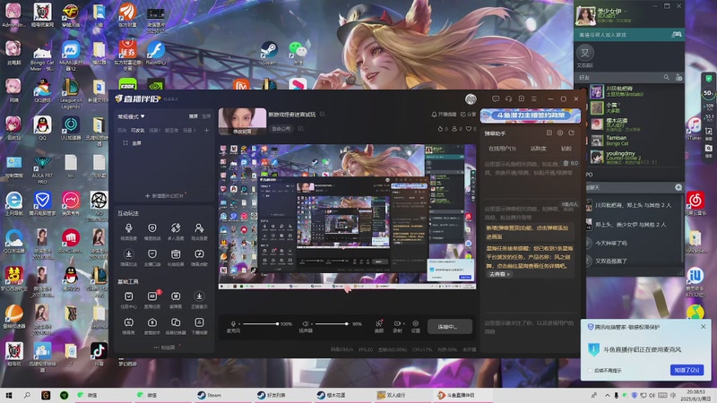Click add image source button with plus
Image resolution: width=717 pixels, height=403 pixels.
(x=164, y=195)
